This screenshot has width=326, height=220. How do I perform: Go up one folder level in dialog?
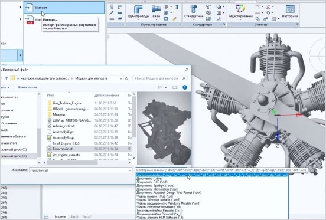(x=6, y=78)
